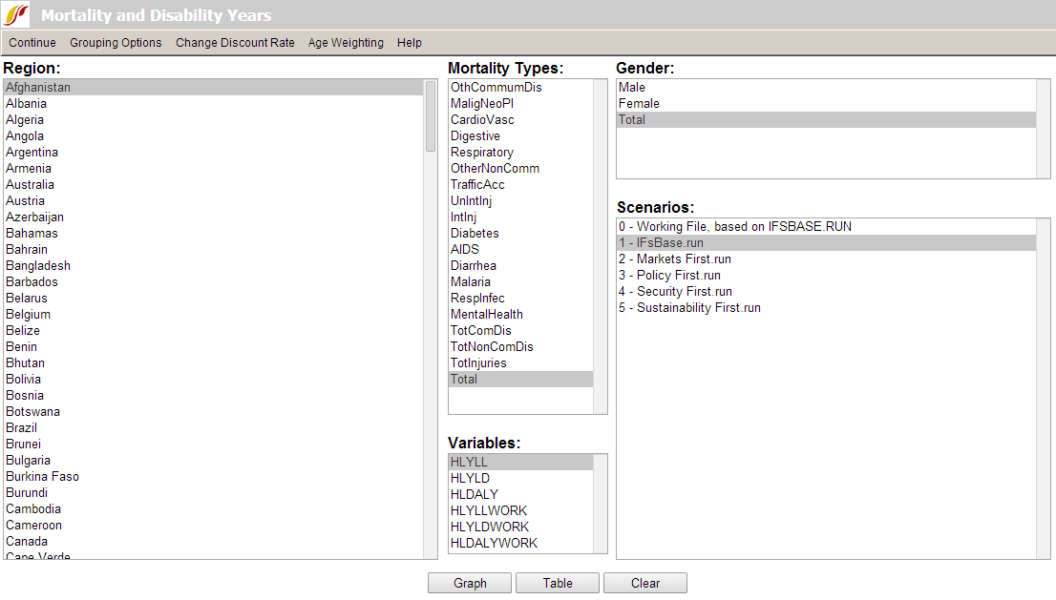The width and height of the screenshot is (1056, 600).
Task: Open the Grouping Options menu
Action: click(x=116, y=43)
